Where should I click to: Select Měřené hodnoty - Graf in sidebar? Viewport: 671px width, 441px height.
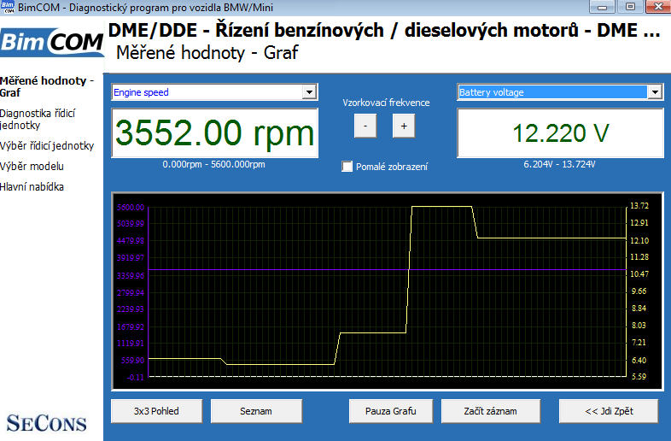tap(46, 86)
